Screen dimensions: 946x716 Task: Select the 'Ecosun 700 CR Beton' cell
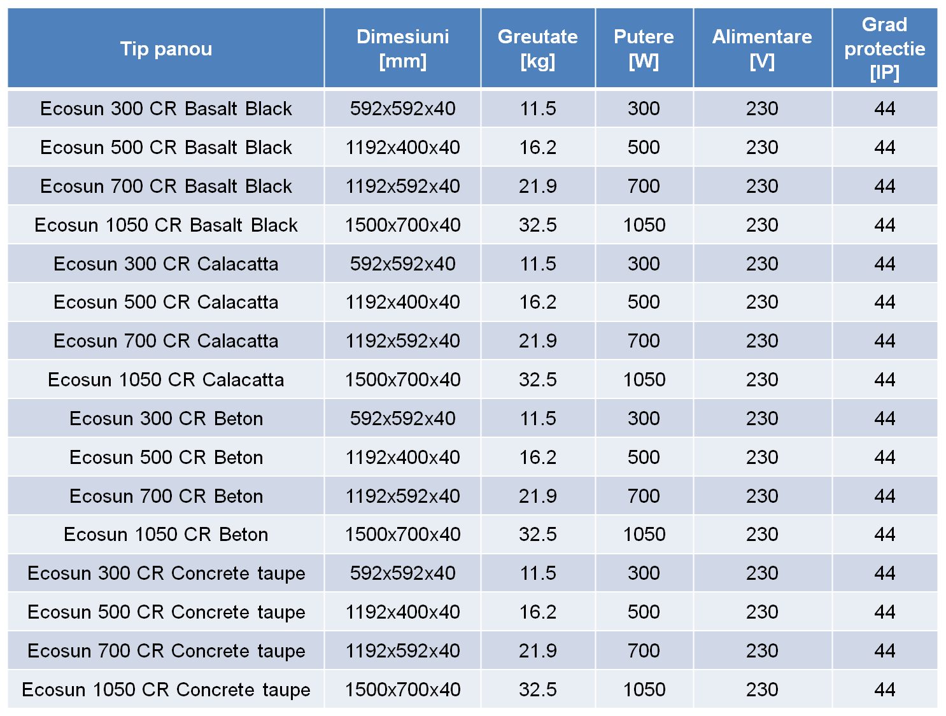(x=166, y=496)
